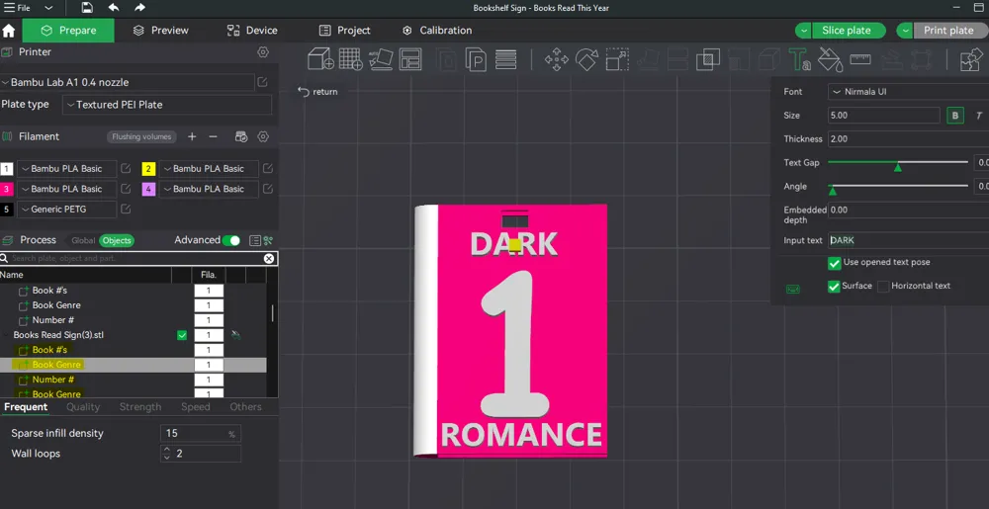The image size is (989, 509).
Task: Select the Scale tool icon
Action: coord(617,60)
